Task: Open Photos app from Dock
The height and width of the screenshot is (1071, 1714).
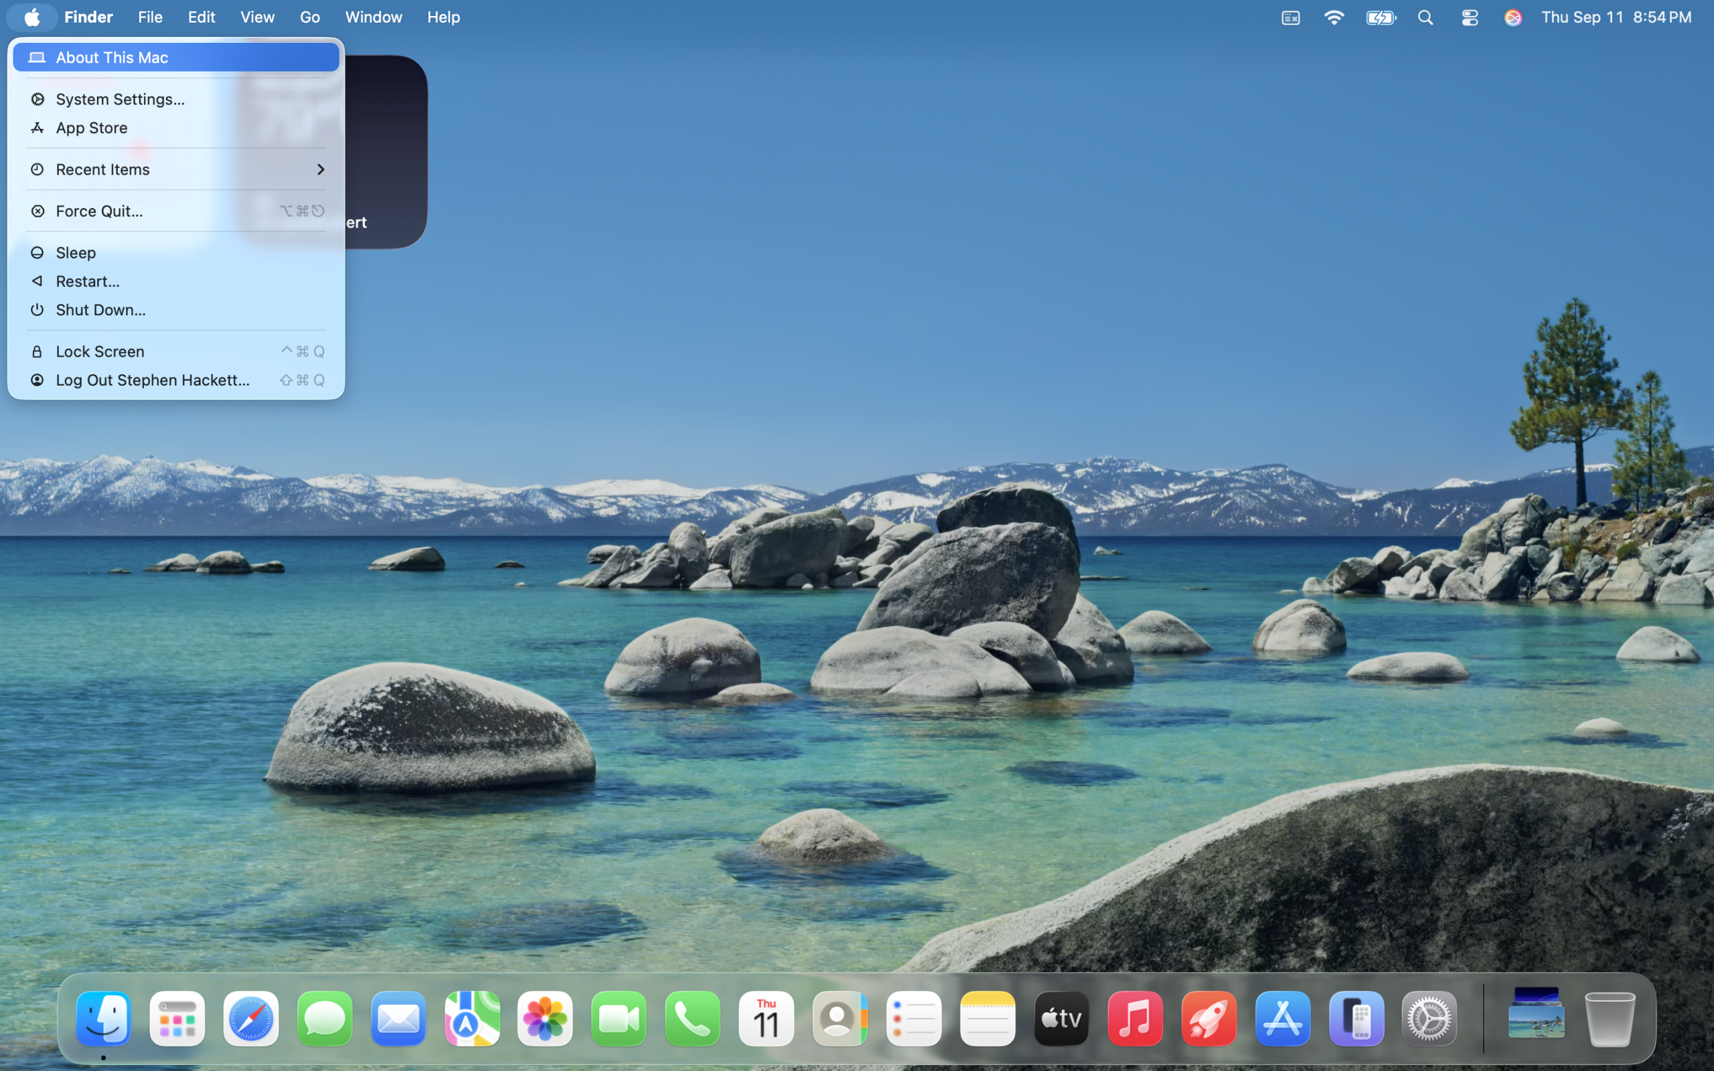Action: 544,1019
